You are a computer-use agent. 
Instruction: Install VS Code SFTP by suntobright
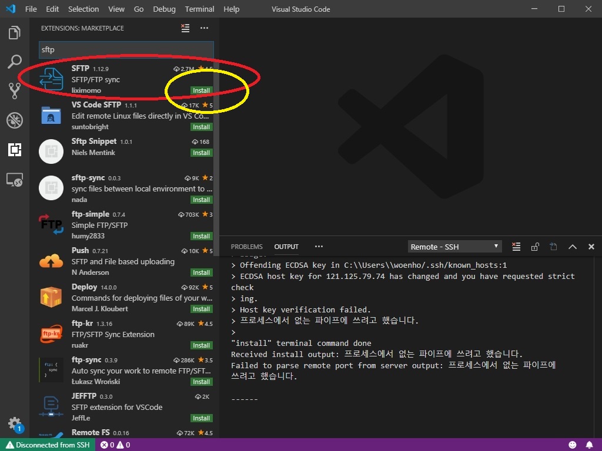201,127
